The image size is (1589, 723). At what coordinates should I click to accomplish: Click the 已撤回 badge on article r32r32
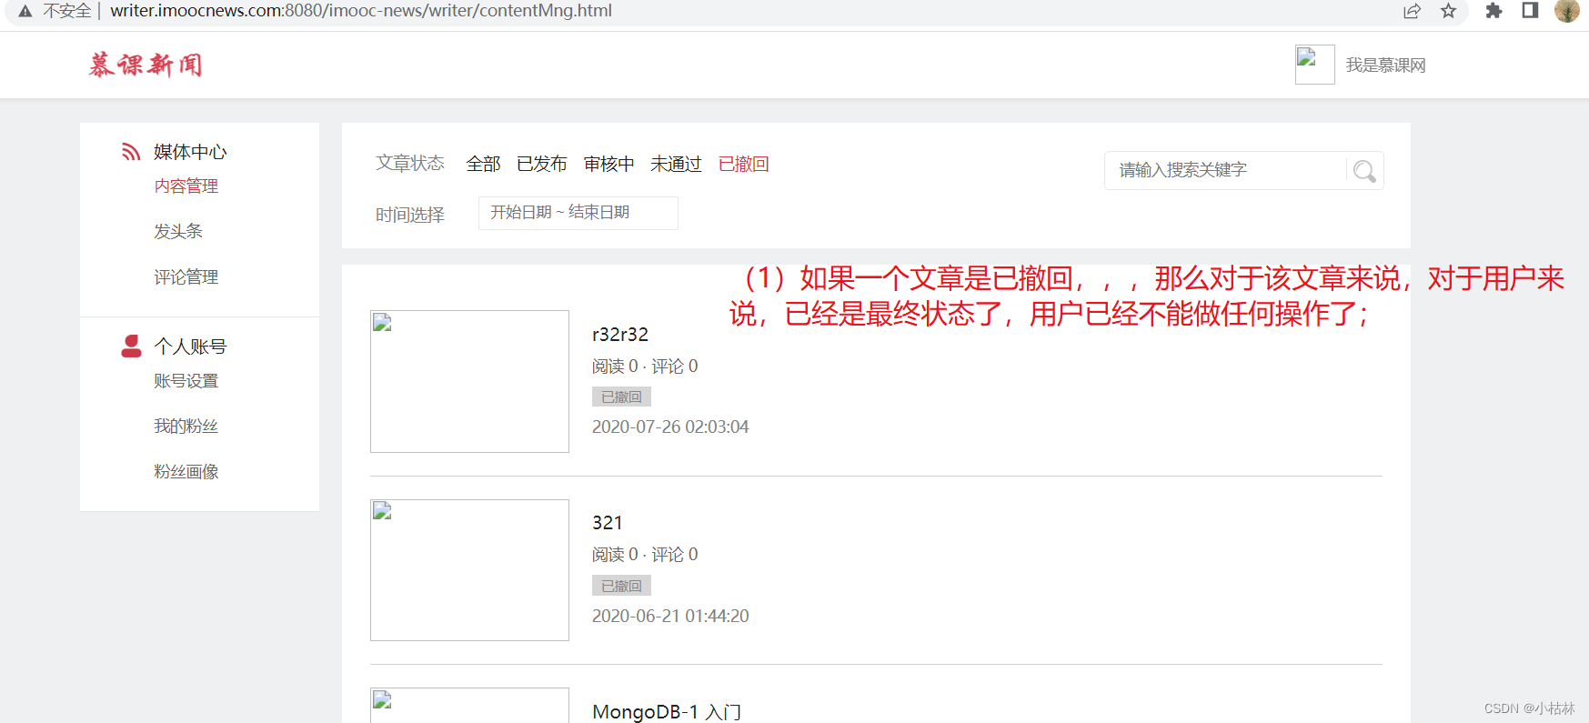(x=621, y=397)
